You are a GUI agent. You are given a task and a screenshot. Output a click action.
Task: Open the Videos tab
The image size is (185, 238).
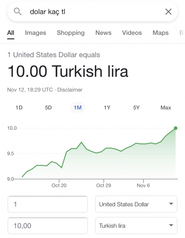click(x=132, y=33)
